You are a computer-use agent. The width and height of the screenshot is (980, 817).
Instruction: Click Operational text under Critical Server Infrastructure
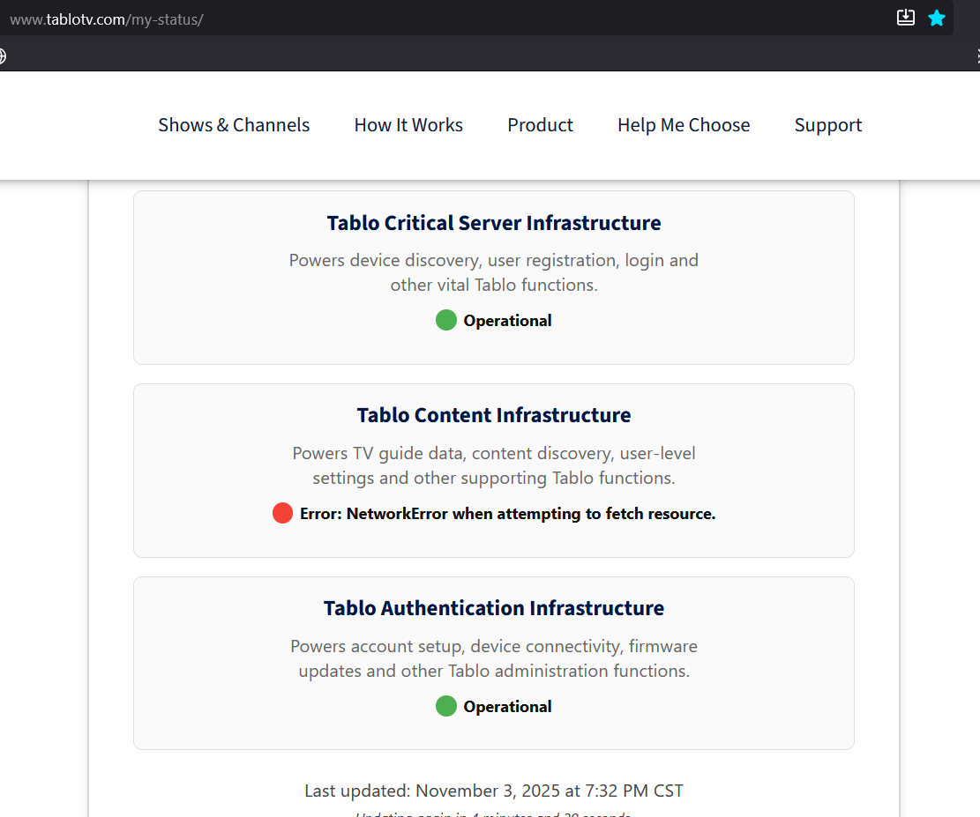pyautogui.click(x=507, y=321)
